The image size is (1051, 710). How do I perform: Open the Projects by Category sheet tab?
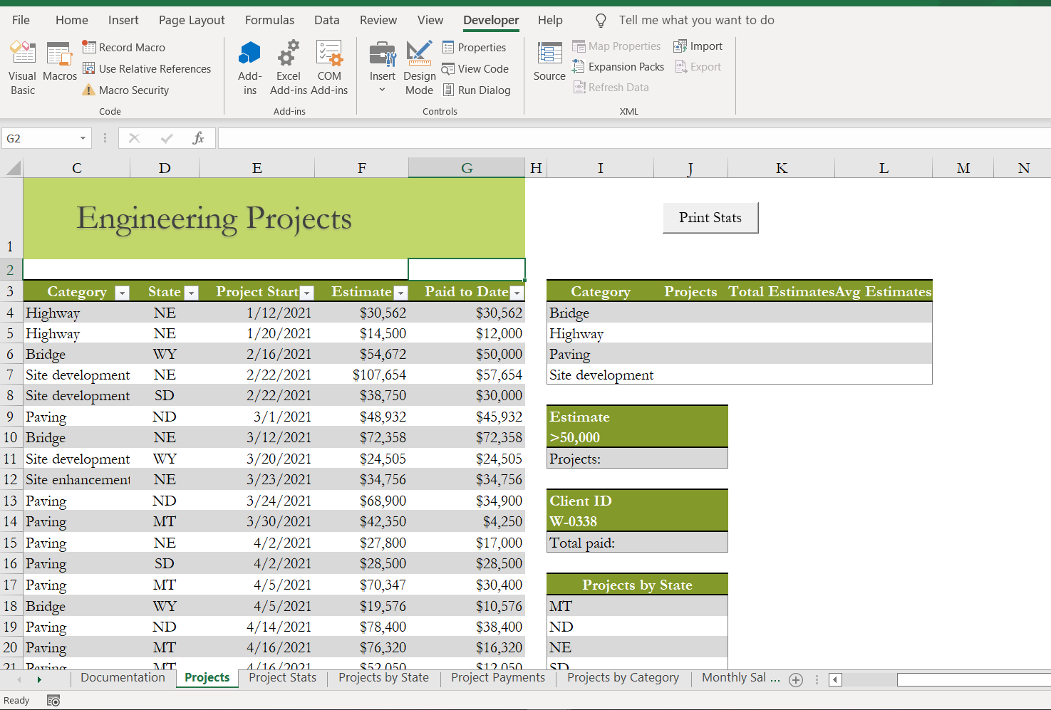(x=623, y=677)
